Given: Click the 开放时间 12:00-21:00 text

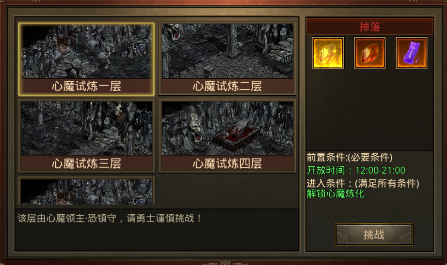Looking at the screenshot, I should tap(356, 170).
